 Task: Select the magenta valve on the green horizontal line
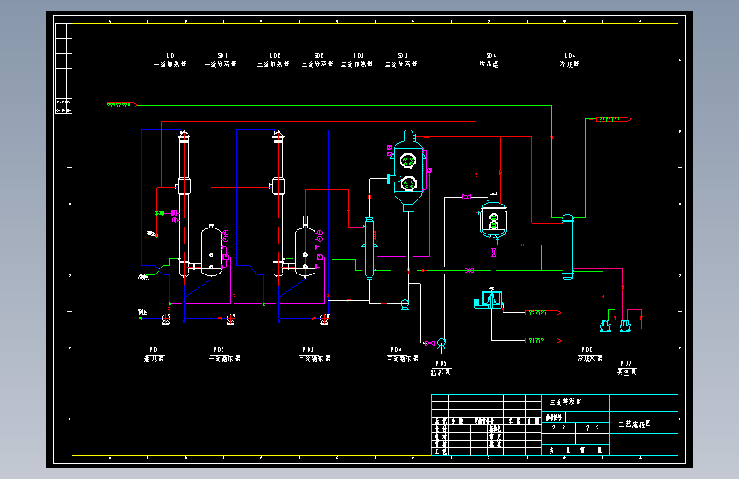[x=469, y=271]
